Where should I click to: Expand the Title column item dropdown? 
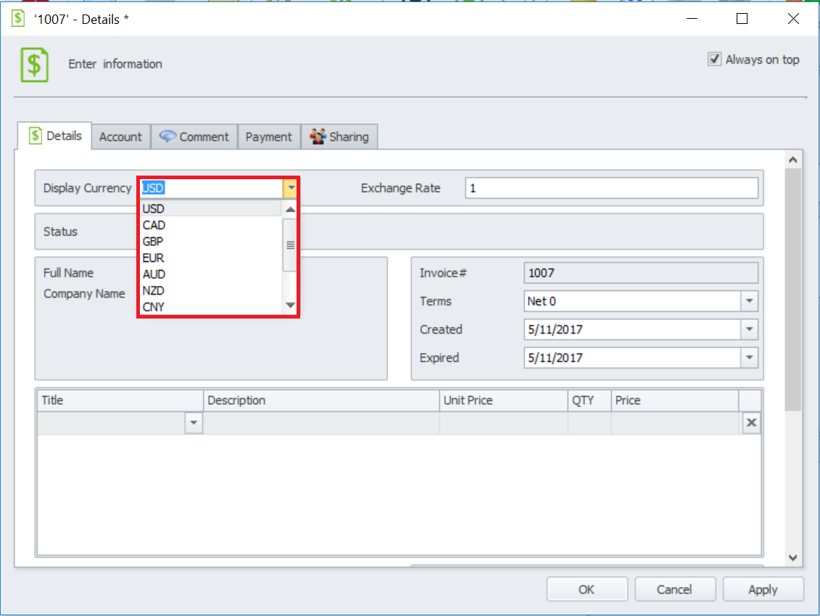(x=194, y=423)
